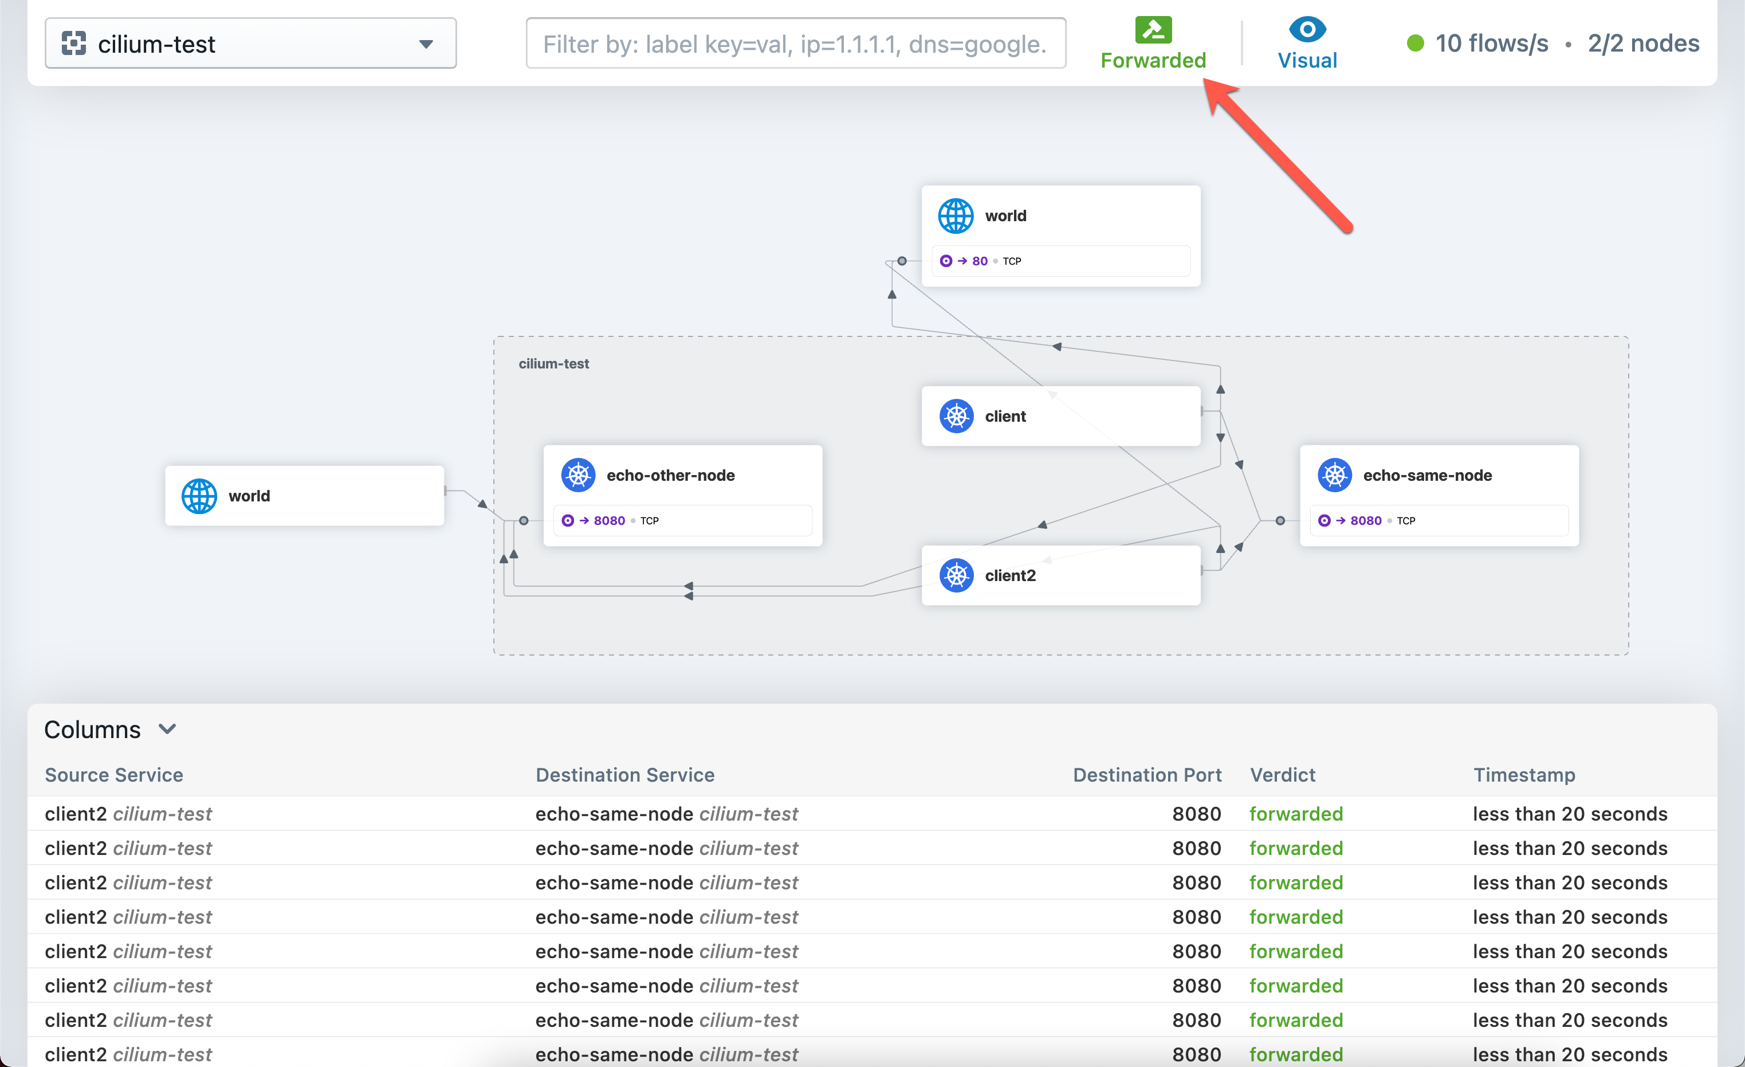Image resolution: width=1745 pixels, height=1067 pixels.
Task: Click the top world card's globe icon
Action: point(956,216)
